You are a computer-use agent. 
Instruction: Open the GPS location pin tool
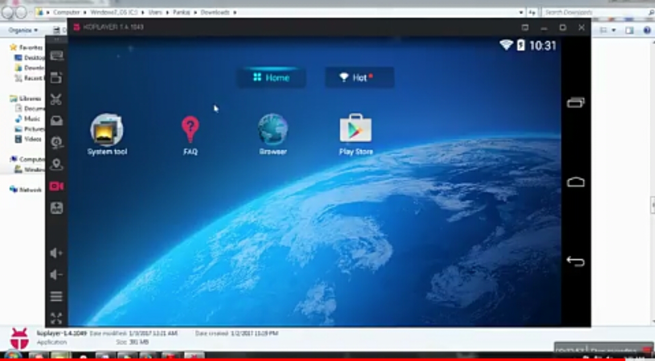[x=56, y=165]
